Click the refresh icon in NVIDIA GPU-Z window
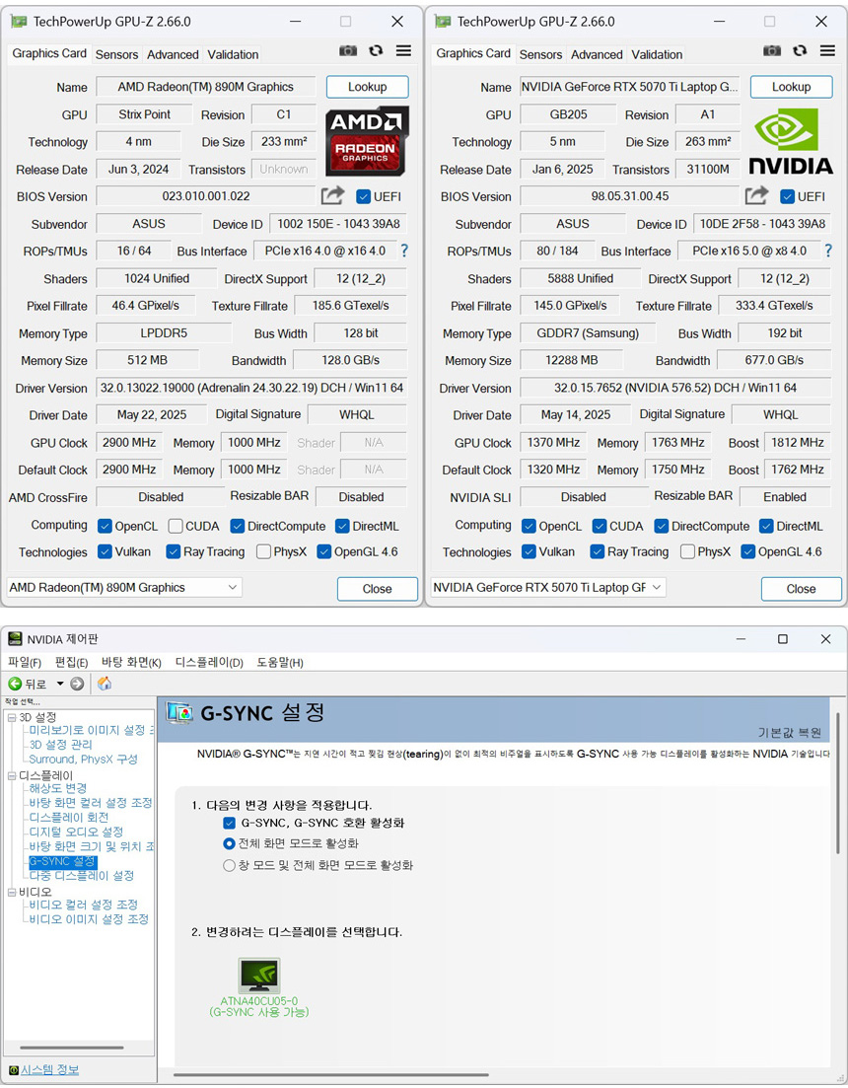The height and width of the screenshot is (1088, 848). (x=800, y=51)
